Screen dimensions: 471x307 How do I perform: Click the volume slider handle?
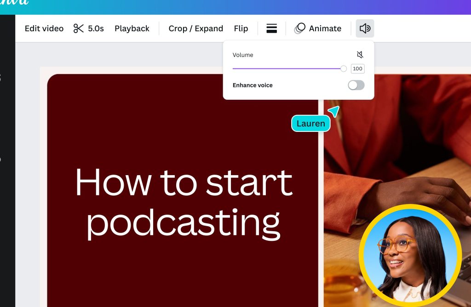pyautogui.click(x=344, y=68)
